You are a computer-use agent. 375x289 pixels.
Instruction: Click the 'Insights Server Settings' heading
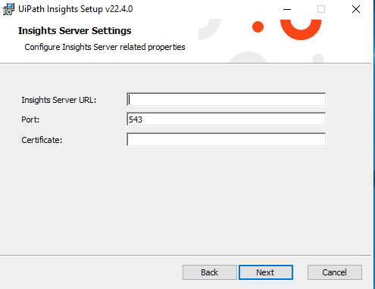coord(75,31)
